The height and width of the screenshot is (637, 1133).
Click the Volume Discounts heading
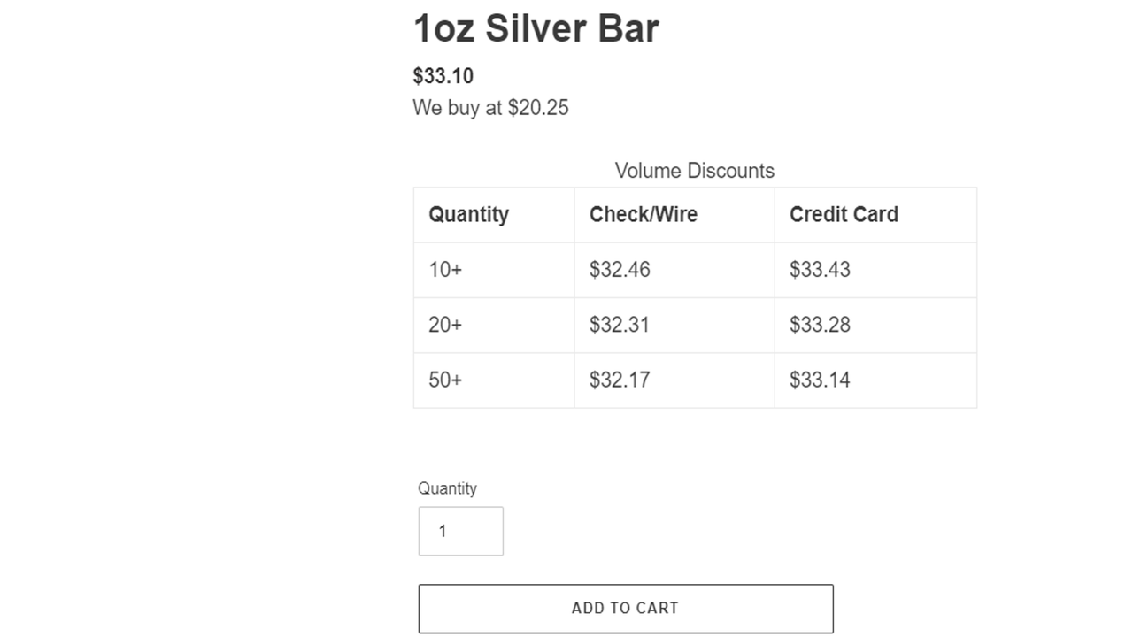[x=694, y=170]
